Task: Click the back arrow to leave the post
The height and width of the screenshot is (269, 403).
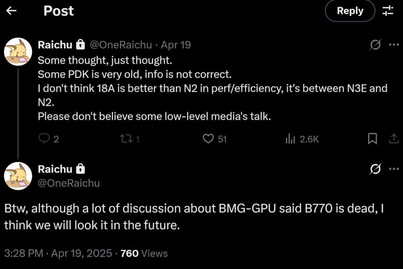Action: coord(11,11)
